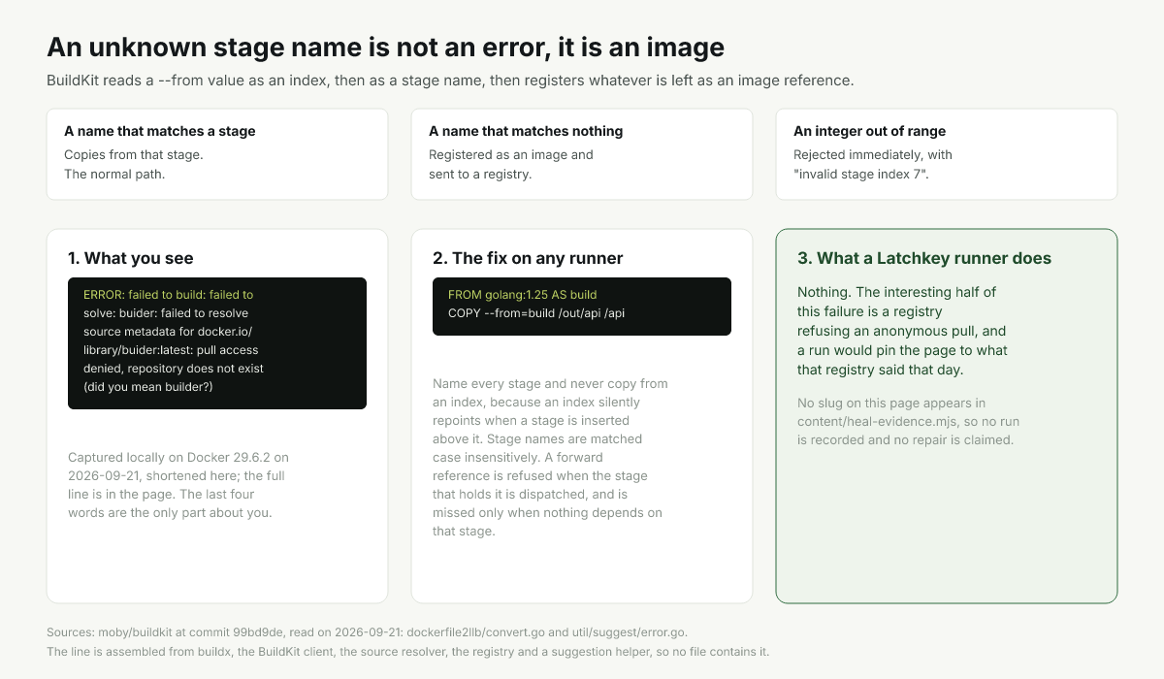Click the heading "A name that matches a stage"
The width and height of the screenshot is (1164, 679).
pyautogui.click(x=160, y=131)
